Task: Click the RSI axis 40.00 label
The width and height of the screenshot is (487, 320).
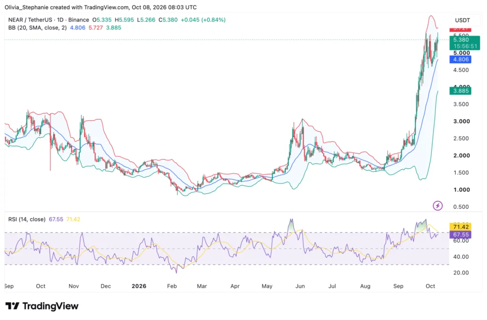Action: 461,257
